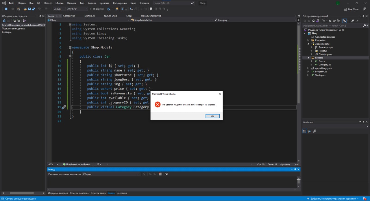Select Connected Services in Solution Explorer
The image size is (370, 201).
coord(325,37)
